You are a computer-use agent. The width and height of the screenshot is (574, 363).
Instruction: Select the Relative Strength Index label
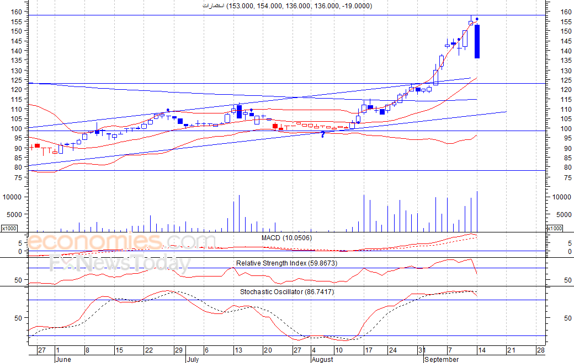[286, 263]
